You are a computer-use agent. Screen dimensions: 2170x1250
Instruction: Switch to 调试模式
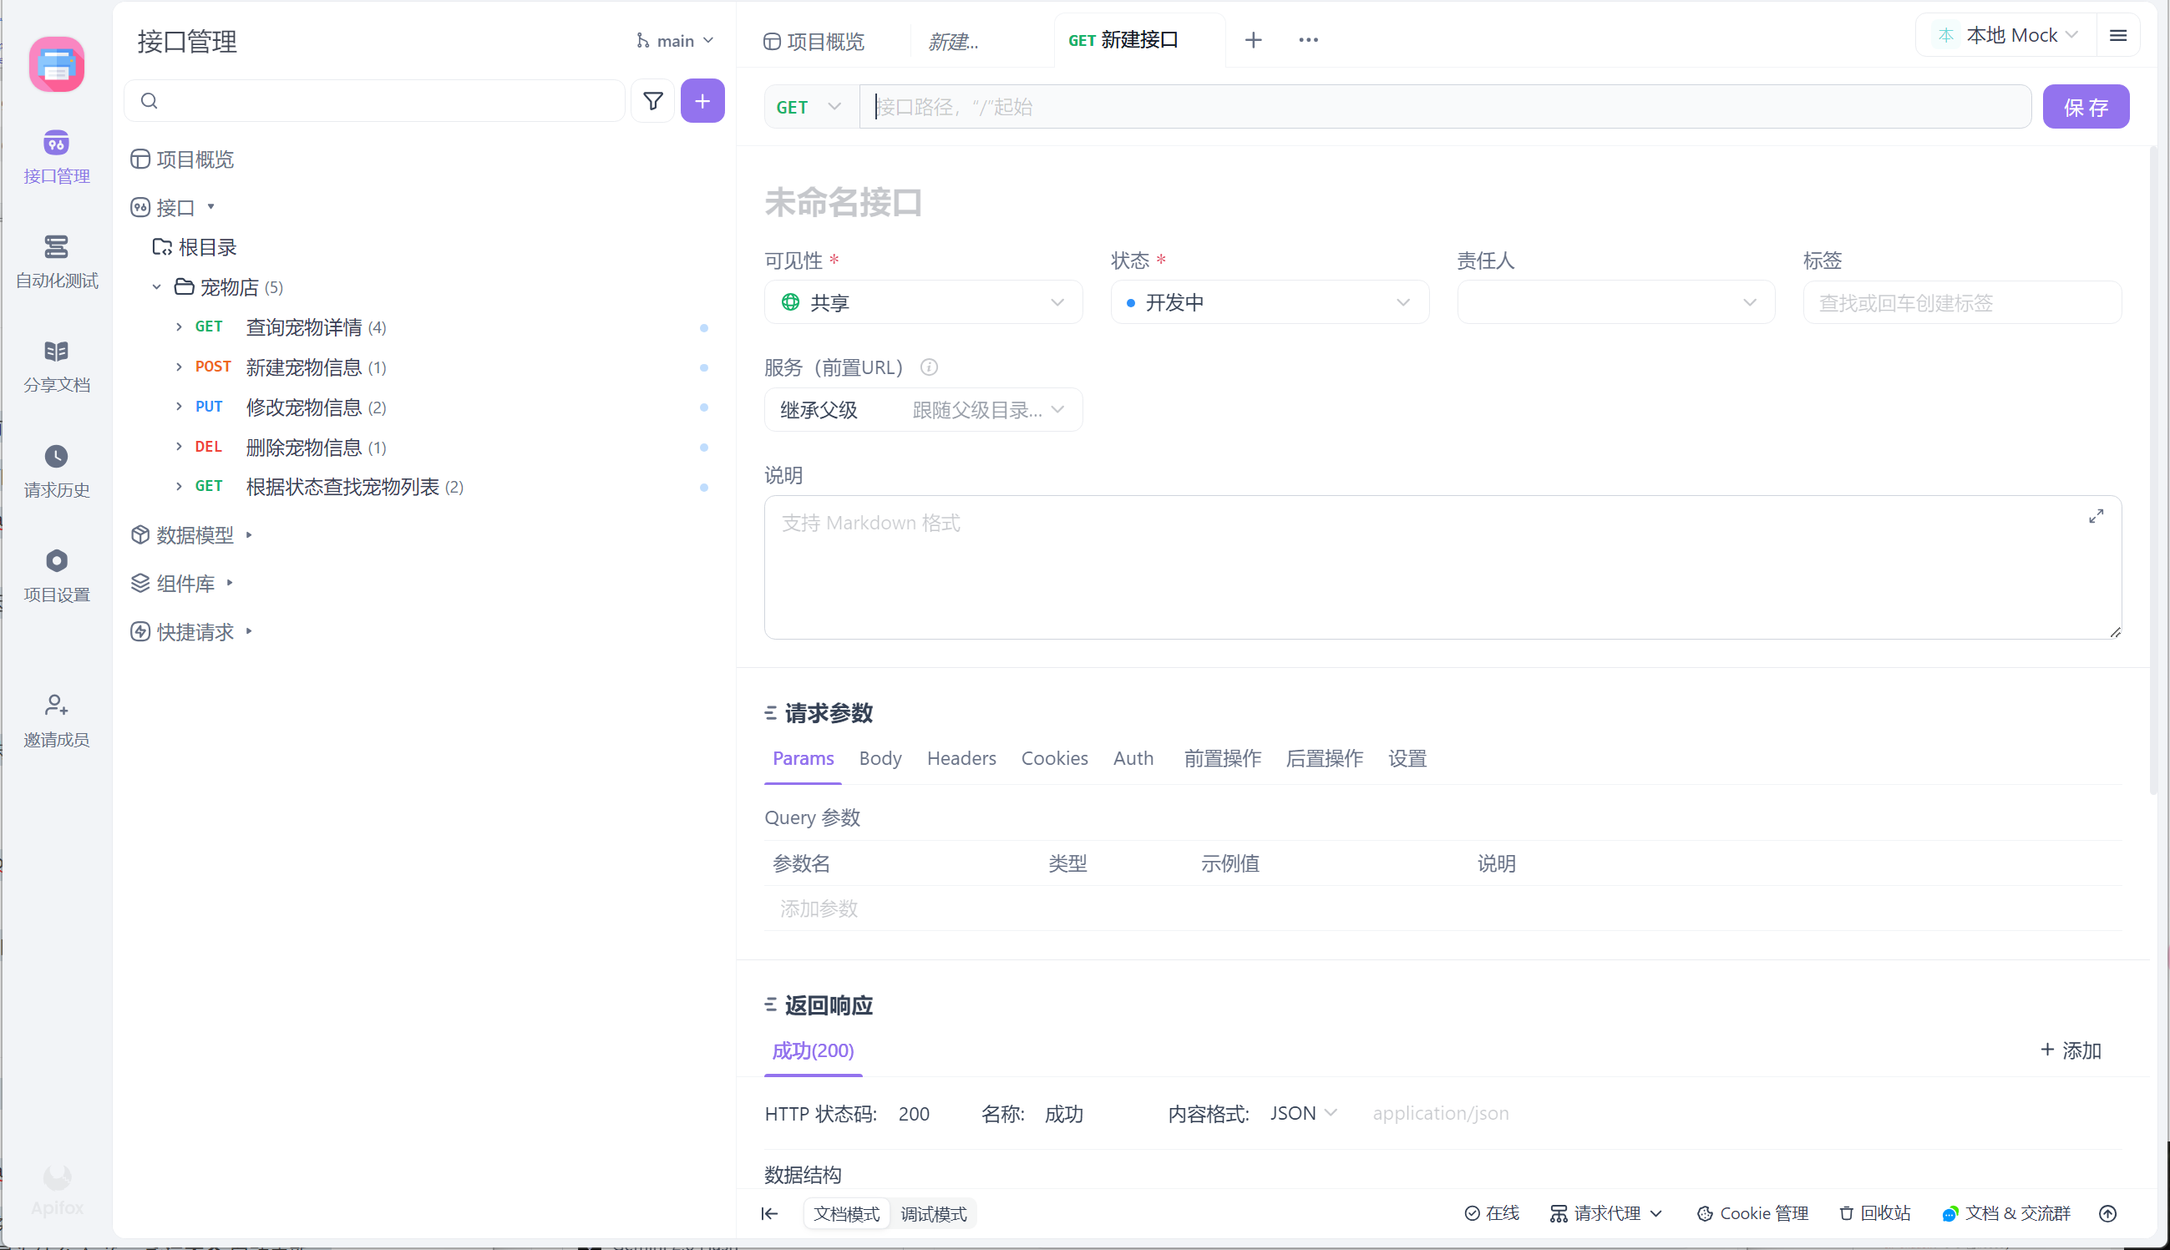point(933,1213)
